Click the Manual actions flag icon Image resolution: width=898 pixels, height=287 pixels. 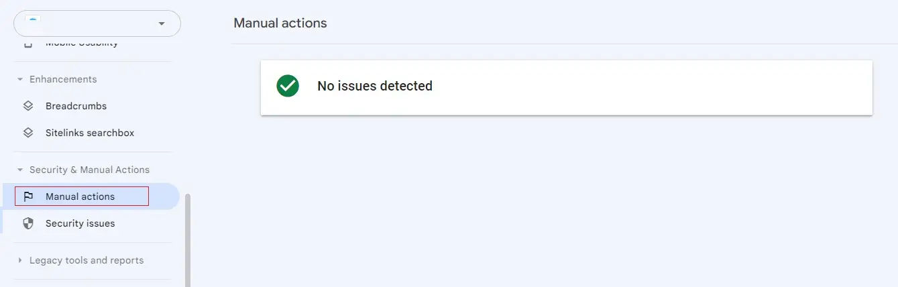(28, 196)
